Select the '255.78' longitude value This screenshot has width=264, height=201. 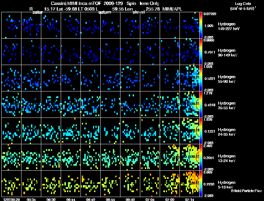coord(152,9)
